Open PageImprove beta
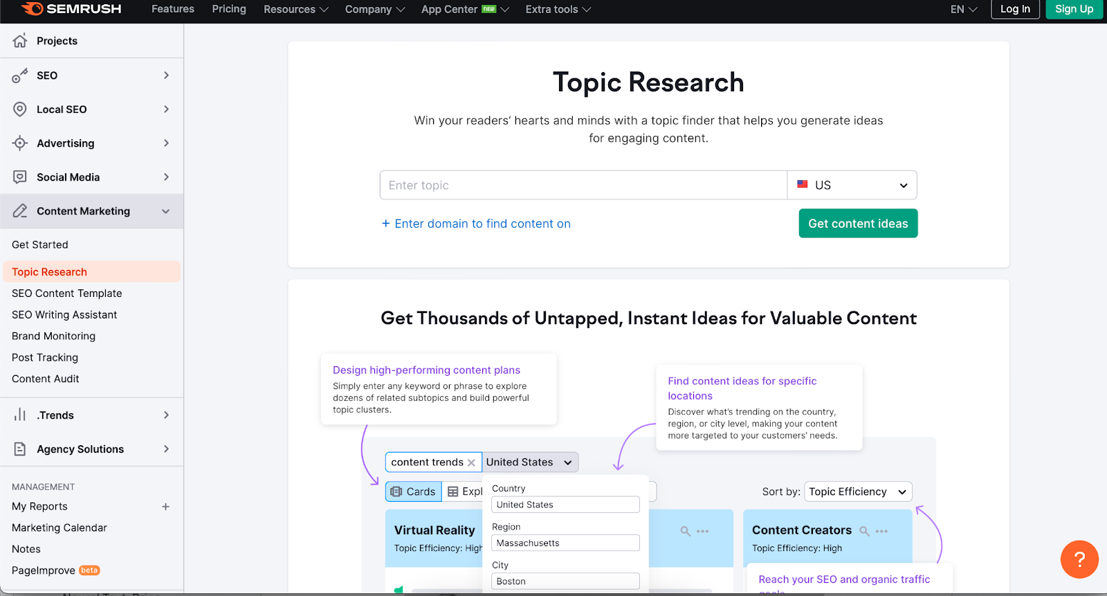1107x596 pixels. point(56,570)
